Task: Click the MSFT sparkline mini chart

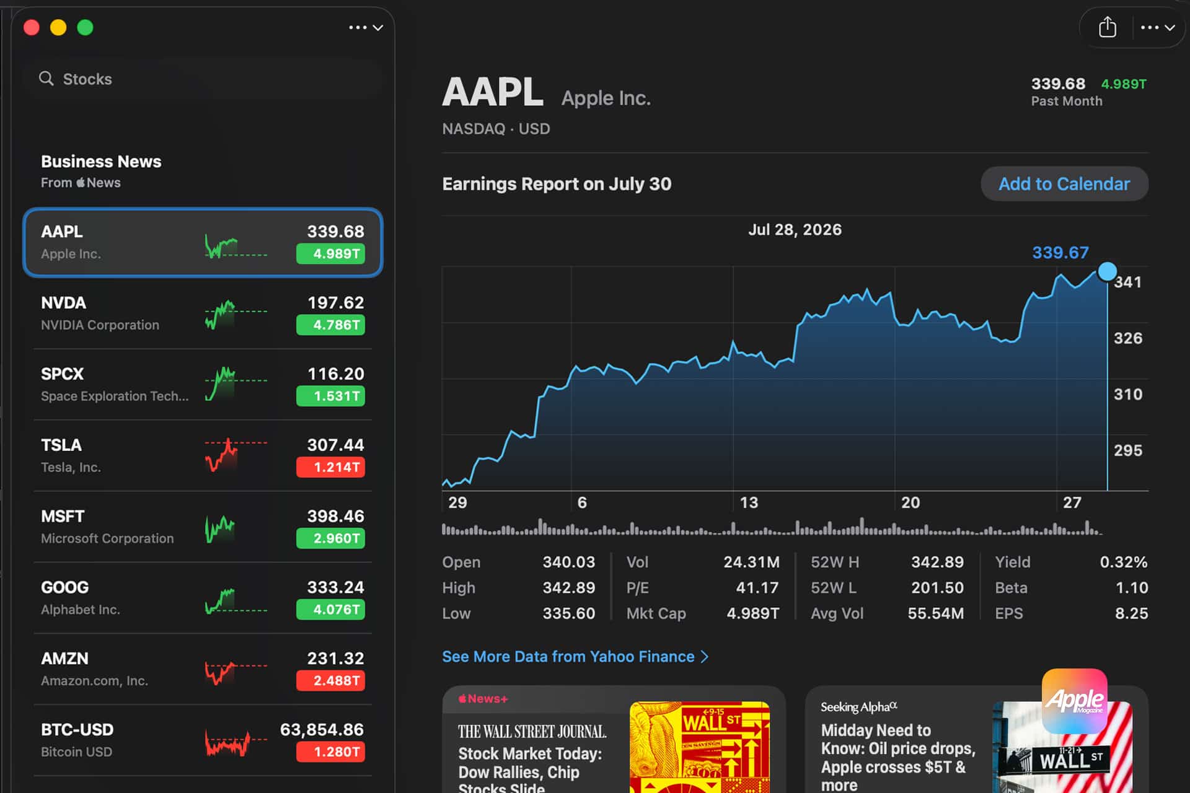Action: pos(220,528)
